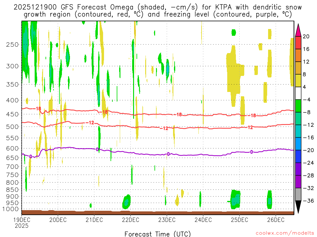Image resolution: width=317 pixels, height=237 pixels.
Task: Click the 19DEC date label
Action: [x=22, y=220]
